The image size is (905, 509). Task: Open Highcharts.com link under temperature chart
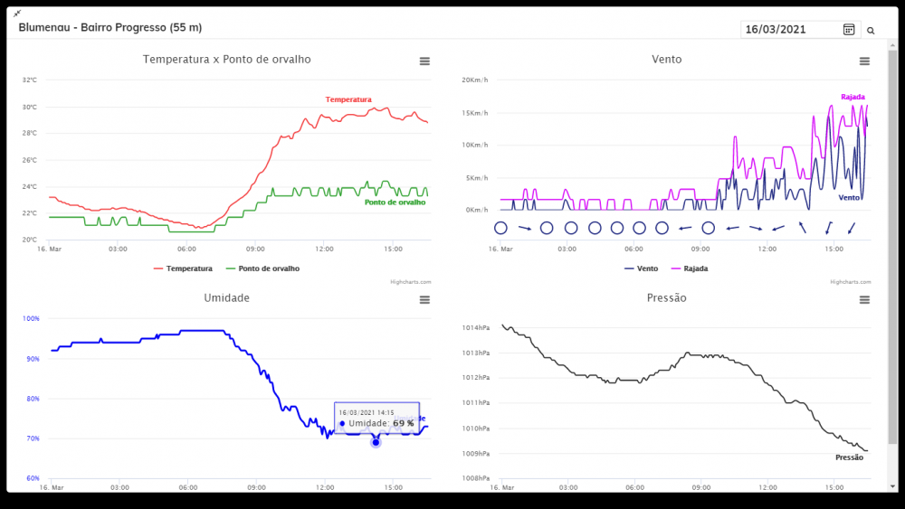[x=410, y=282]
